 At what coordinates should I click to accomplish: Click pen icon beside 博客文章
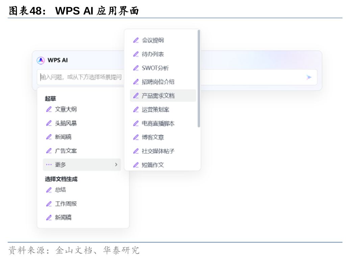click(x=136, y=137)
